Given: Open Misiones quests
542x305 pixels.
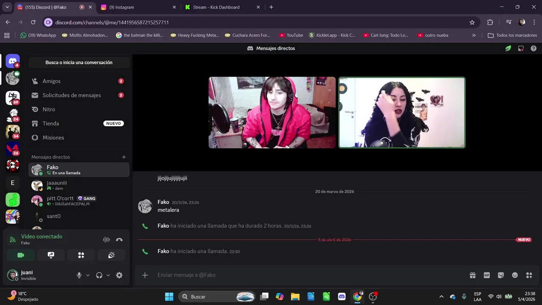Looking at the screenshot, I should click(79, 138).
